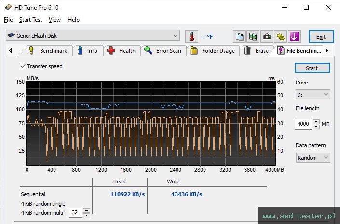340x224 pixels.
Task: Click the File length input field
Action: (303, 124)
